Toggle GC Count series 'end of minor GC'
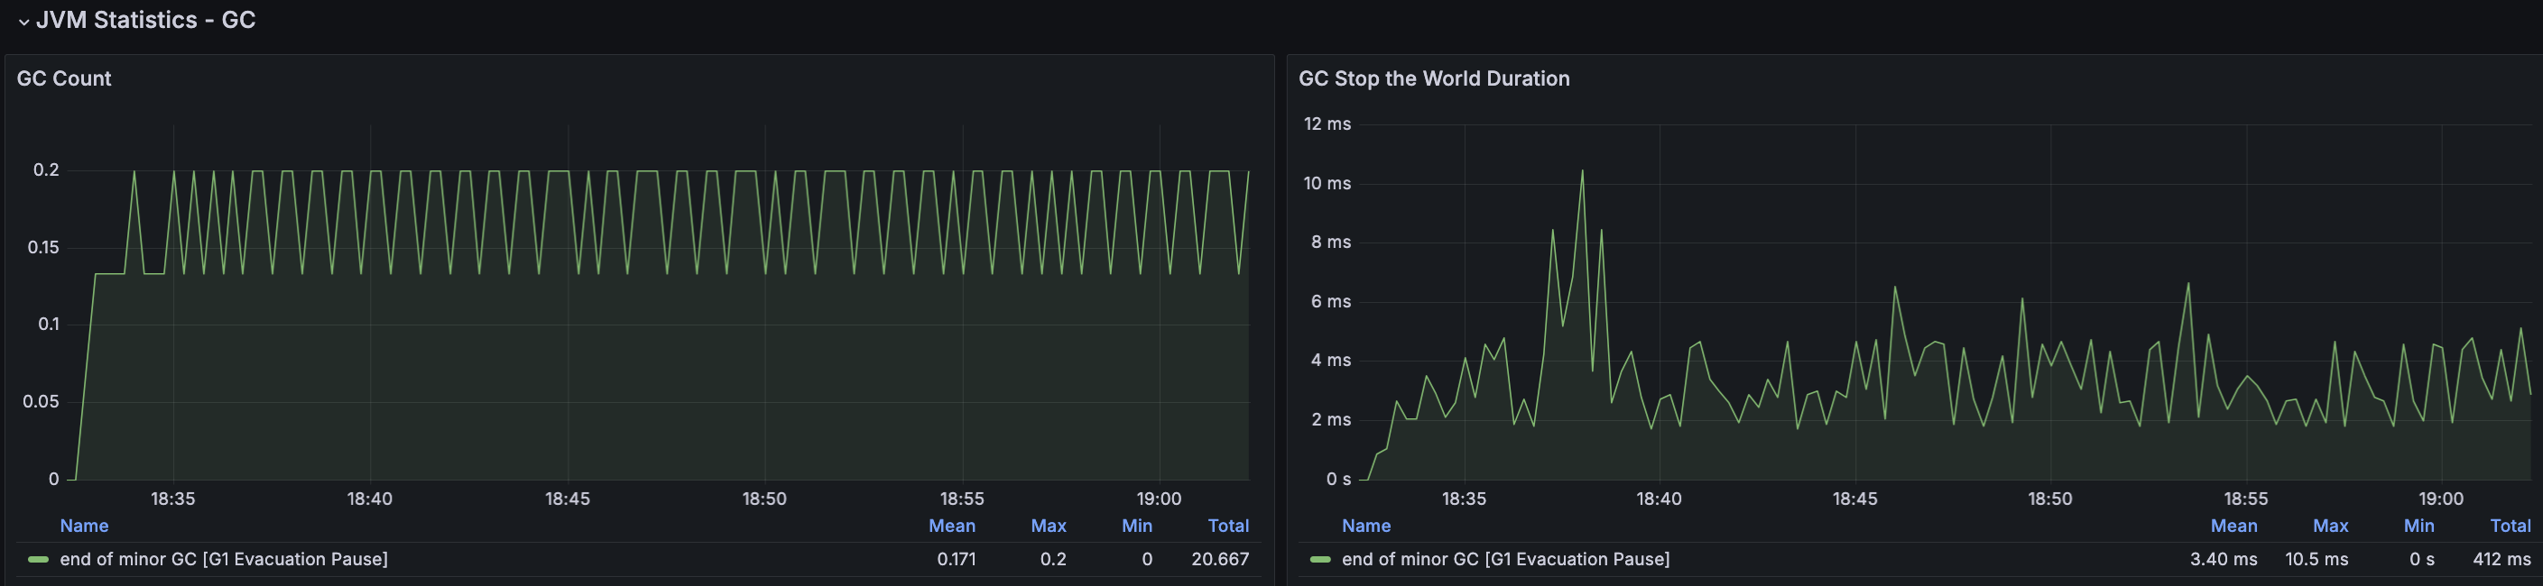 click(x=224, y=559)
